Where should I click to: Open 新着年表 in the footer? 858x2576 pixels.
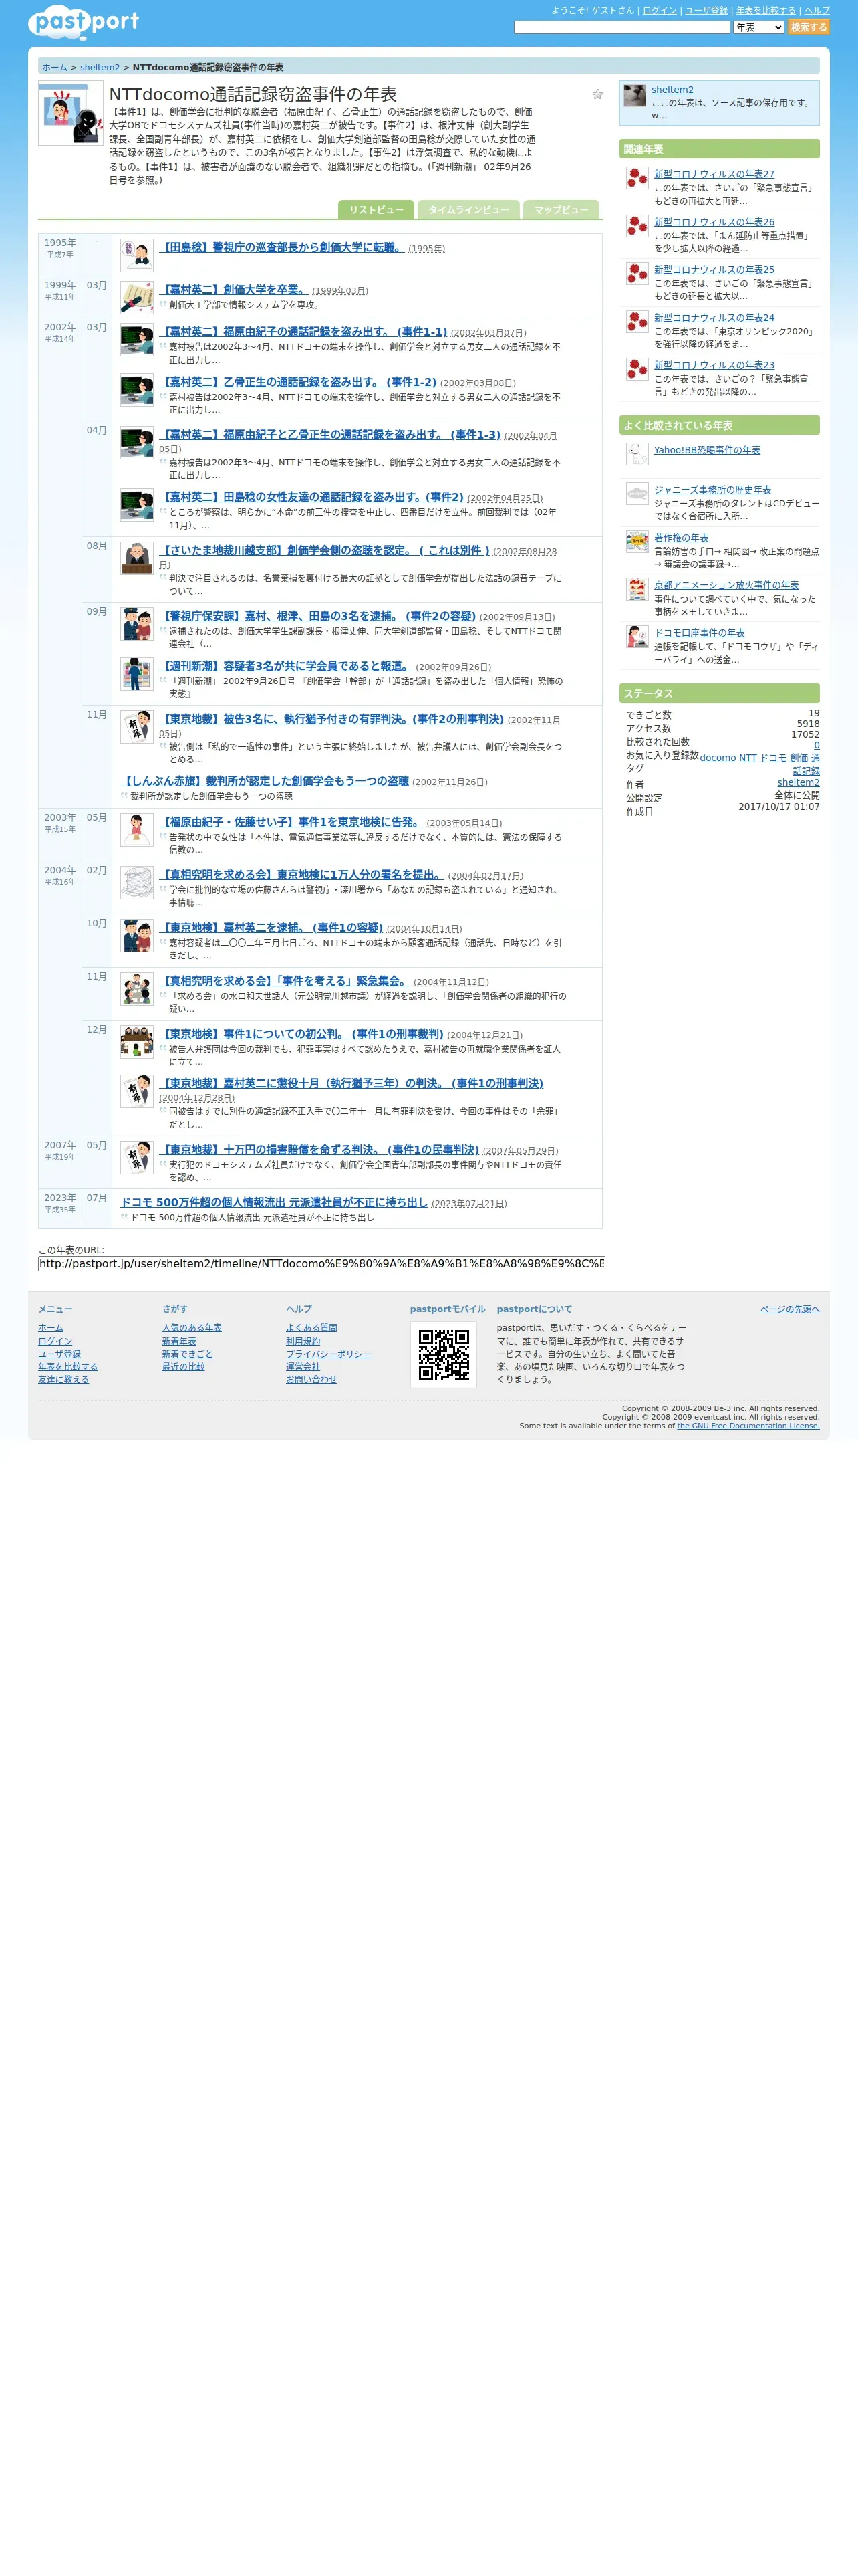click(x=179, y=1341)
